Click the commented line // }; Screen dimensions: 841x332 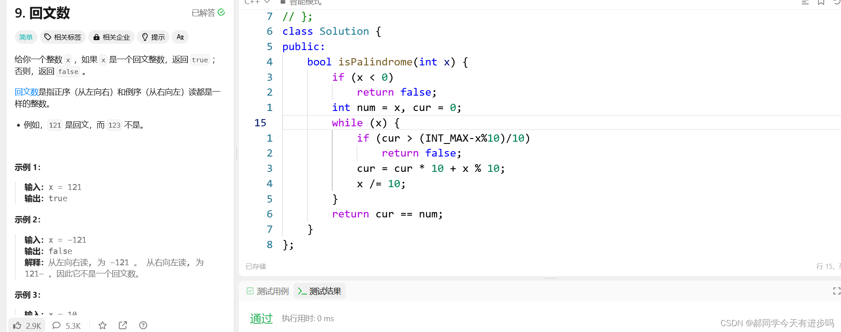coord(298,17)
